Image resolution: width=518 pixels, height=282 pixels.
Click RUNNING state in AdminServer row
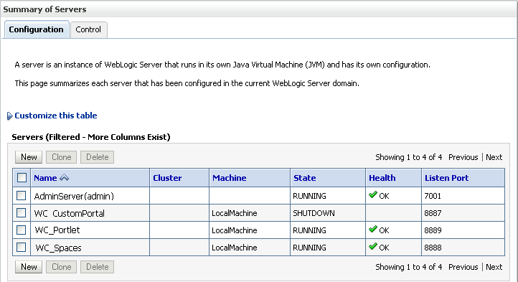[x=309, y=196]
